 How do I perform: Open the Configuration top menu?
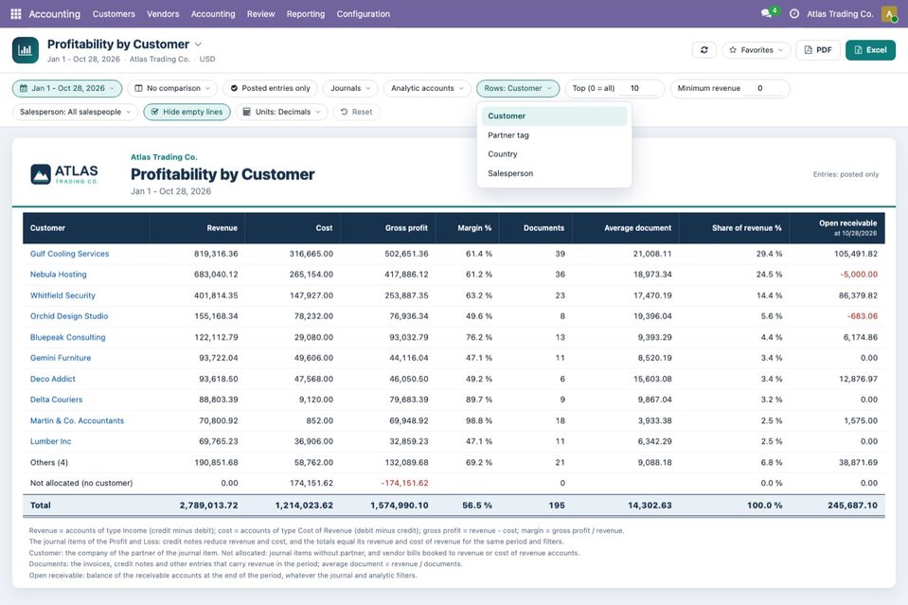pyautogui.click(x=363, y=14)
